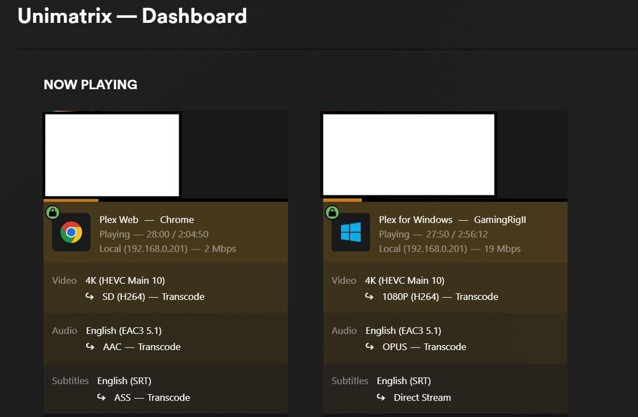Click the Subtitles label in Chrome session
The height and width of the screenshot is (417, 638).
coord(70,381)
